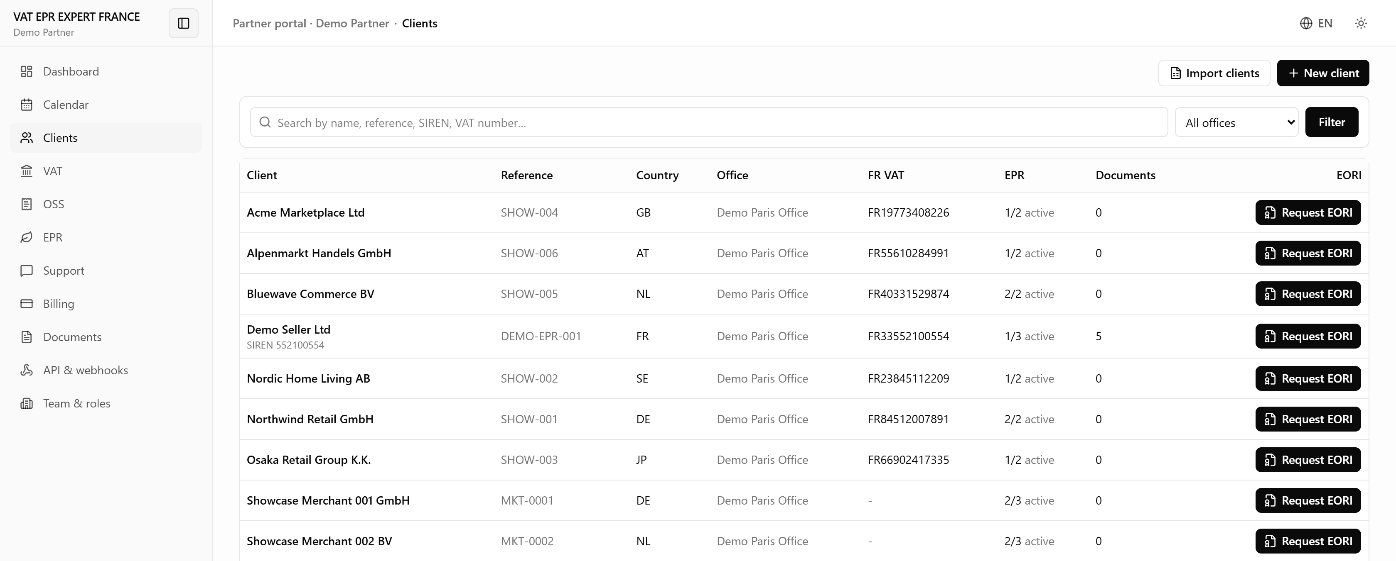Open the Dashboard menu item
The image size is (1396, 561).
click(106, 71)
